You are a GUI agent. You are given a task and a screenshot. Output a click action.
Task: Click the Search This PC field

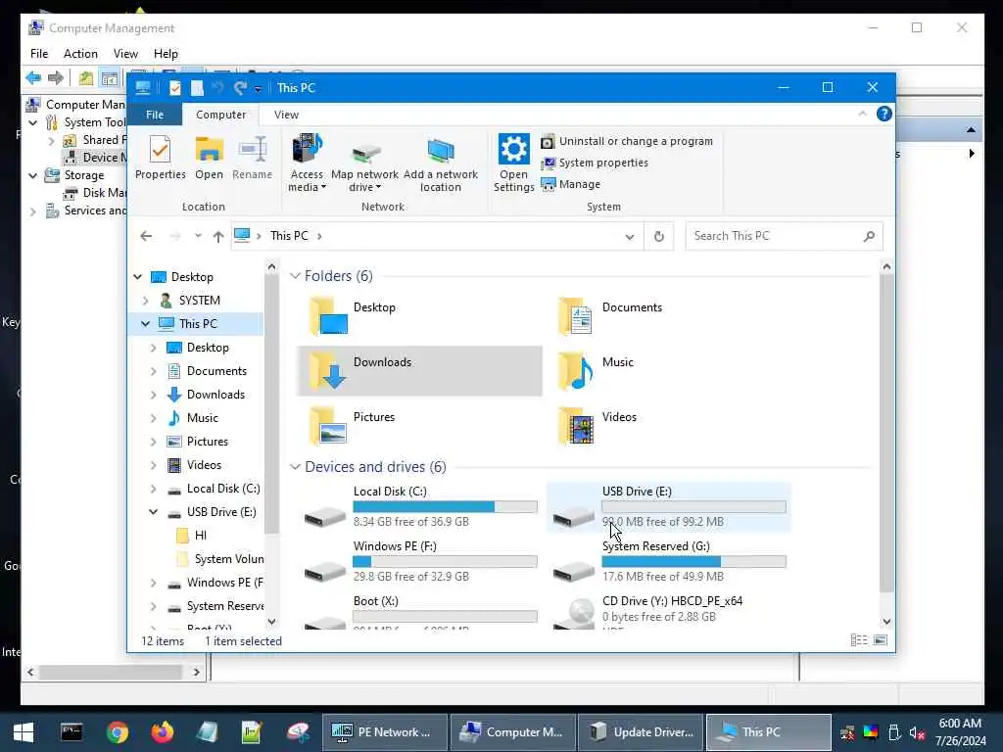[785, 236]
